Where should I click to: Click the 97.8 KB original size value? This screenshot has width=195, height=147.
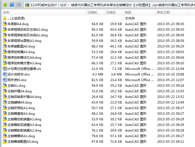pyautogui.click(x=97, y=141)
